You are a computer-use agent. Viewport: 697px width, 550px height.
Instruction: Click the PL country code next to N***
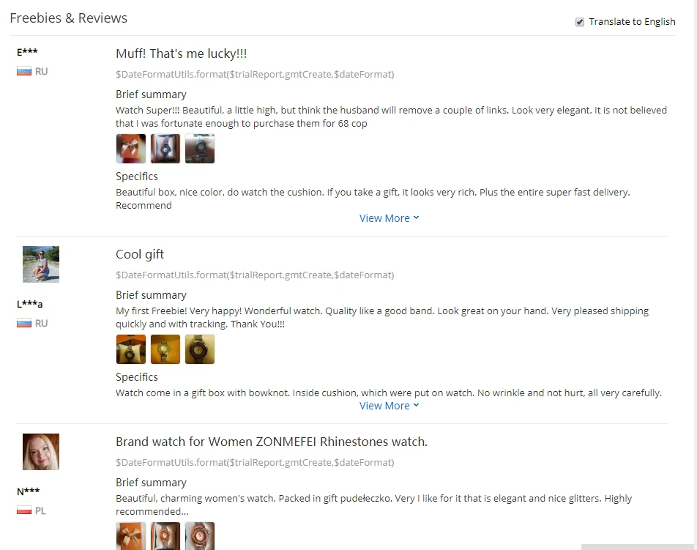(40, 511)
